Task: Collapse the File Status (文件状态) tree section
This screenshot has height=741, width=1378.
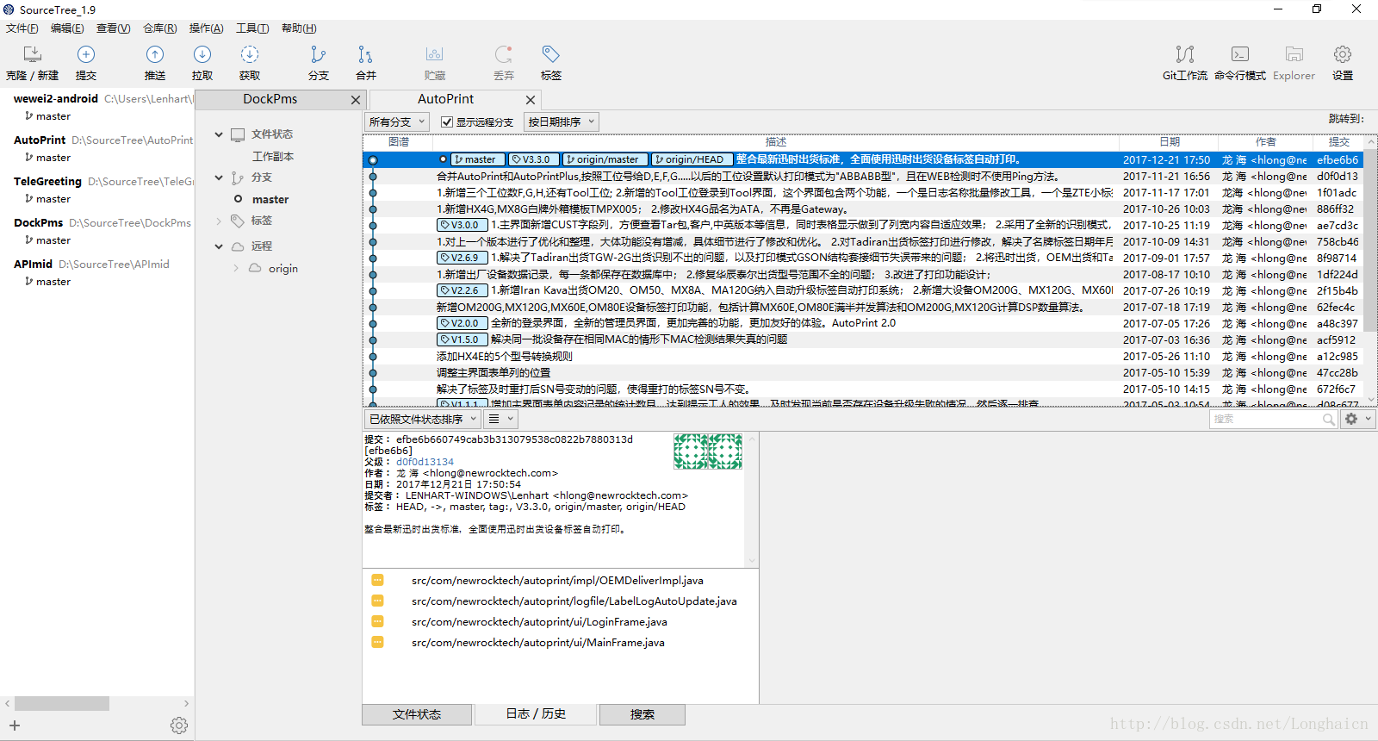Action: (219, 134)
